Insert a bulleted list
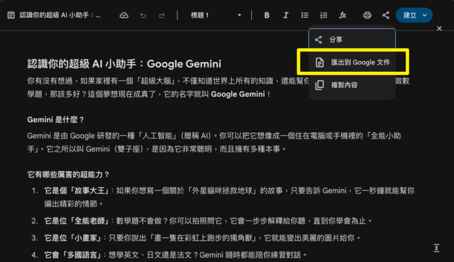454x262 pixels. pyautogui.click(x=305, y=15)
